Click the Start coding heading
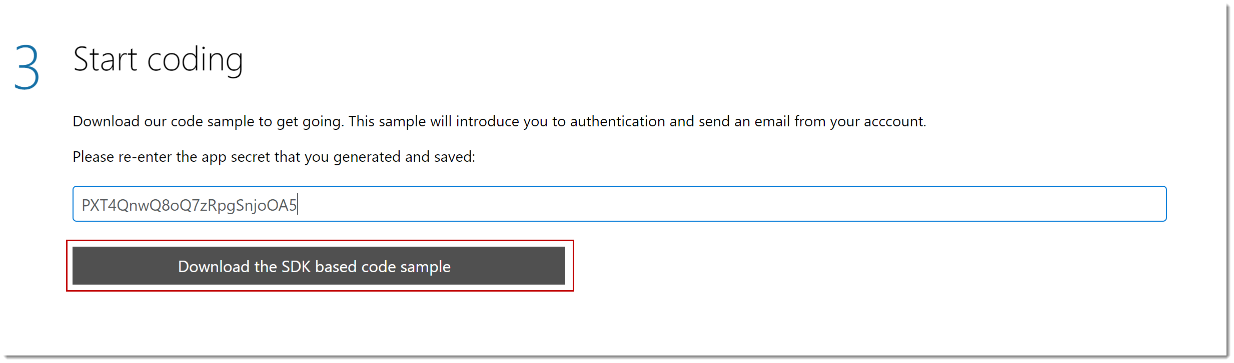Screen dimensions: 1234x363 click(x=158, y=60)
